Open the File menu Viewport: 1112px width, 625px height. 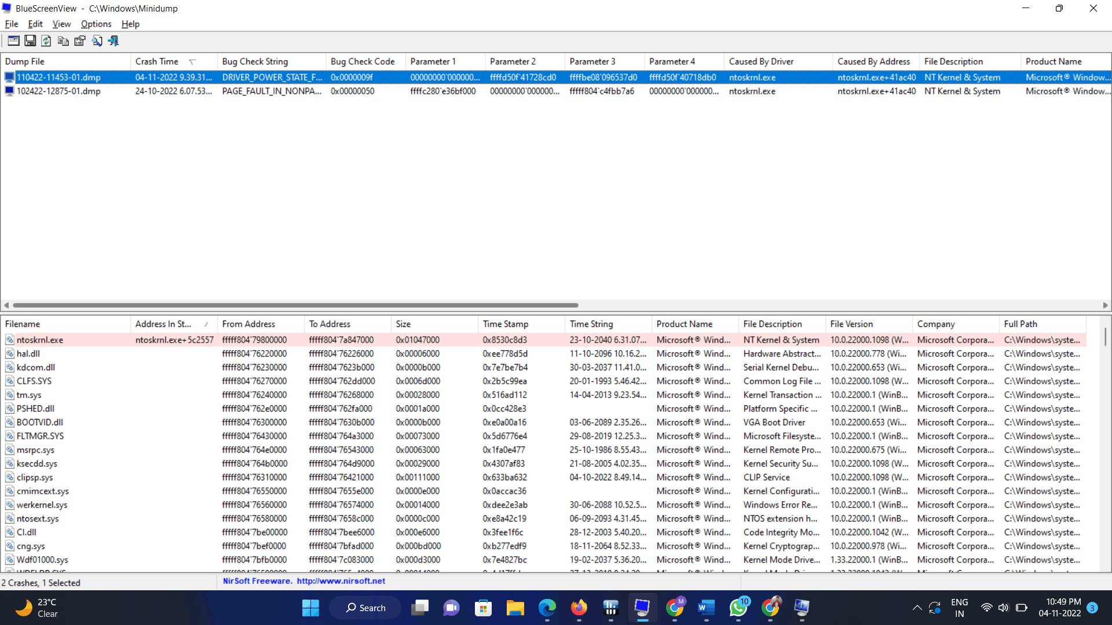tap(12, 24)
